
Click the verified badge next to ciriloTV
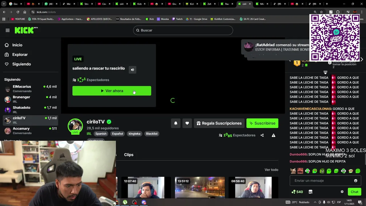(109, 122)
